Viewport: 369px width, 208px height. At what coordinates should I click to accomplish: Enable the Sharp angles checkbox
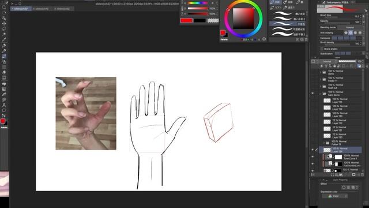click(x=322, y=49)
